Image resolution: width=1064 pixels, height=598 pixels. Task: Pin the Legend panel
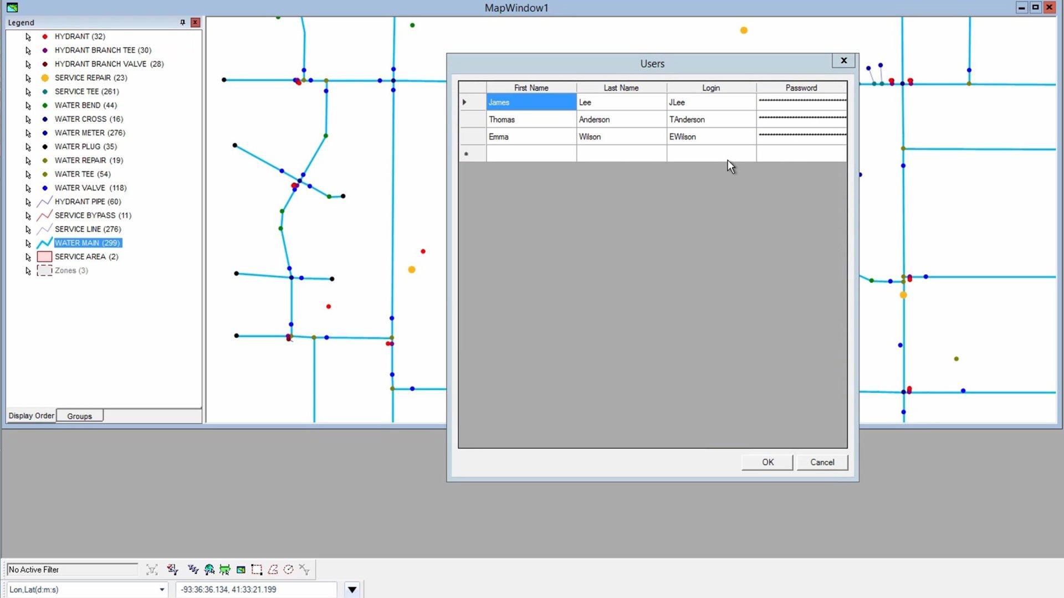point(182,22)
